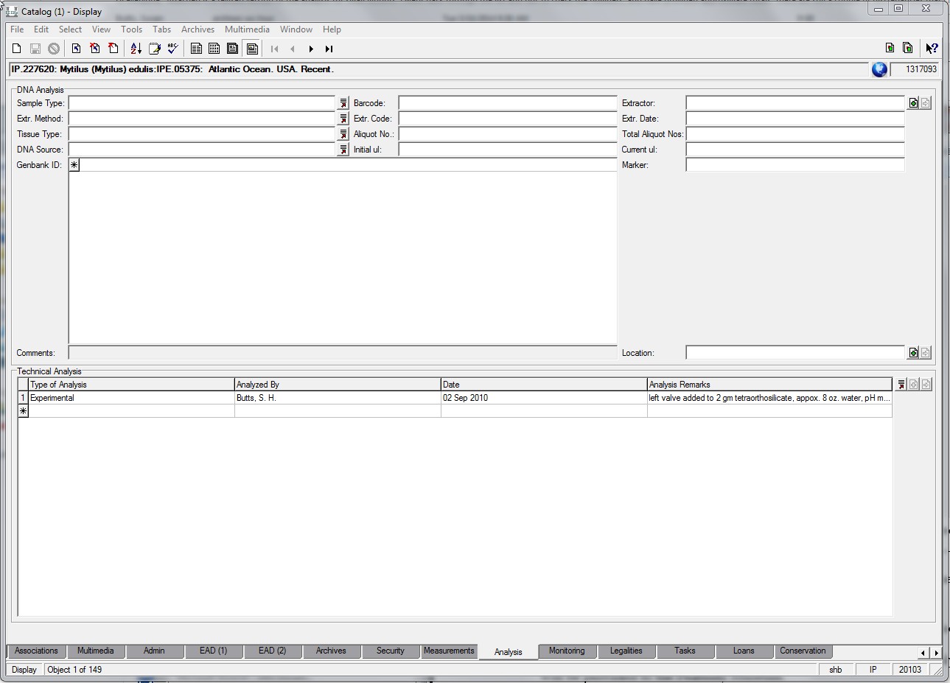Jump to last record
Screen dimensions: 950x683
pyautogui.click(x=329, y=49)
